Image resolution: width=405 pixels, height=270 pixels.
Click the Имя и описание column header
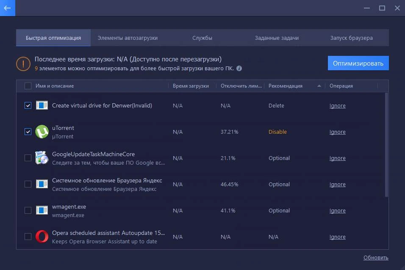coord(55,86)
